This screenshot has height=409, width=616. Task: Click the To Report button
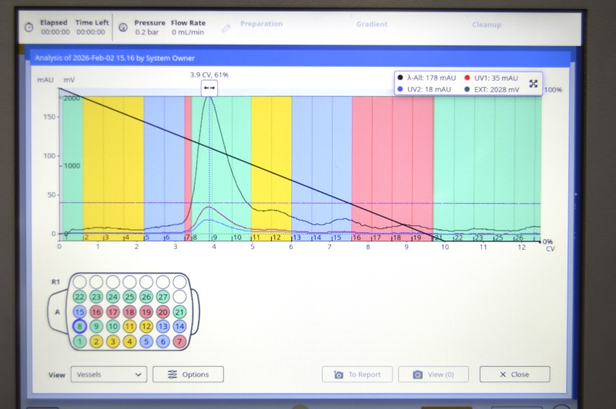click(x=357, y=374)
